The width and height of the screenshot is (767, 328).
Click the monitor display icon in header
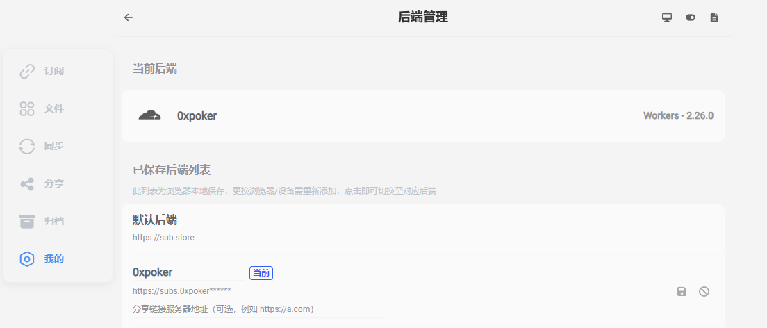click(x=667, y=17)
